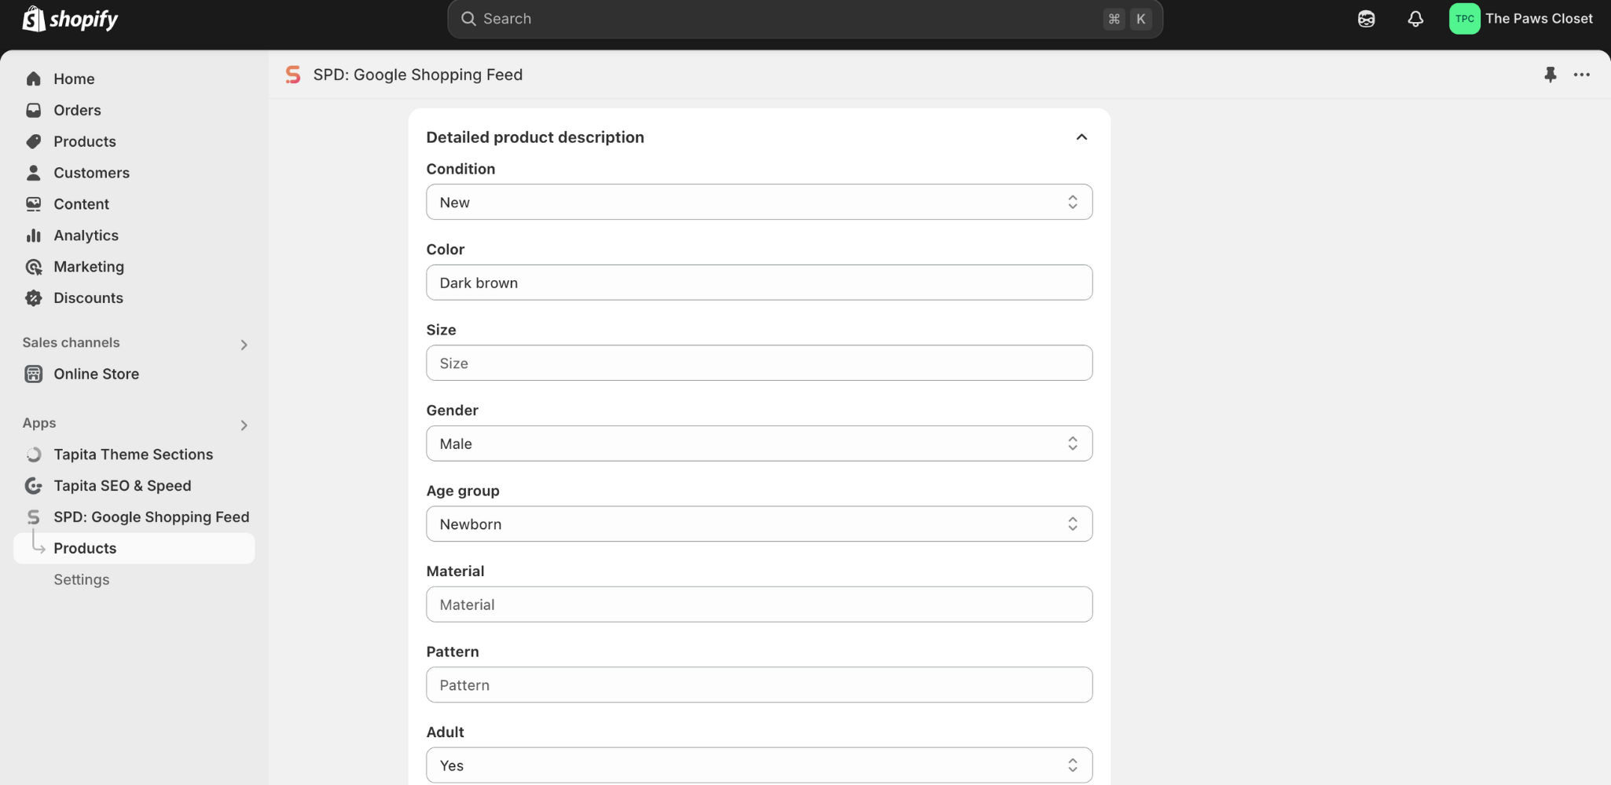Click the Home icon in sidebar
1611x785 pixels.
(33, 78)
